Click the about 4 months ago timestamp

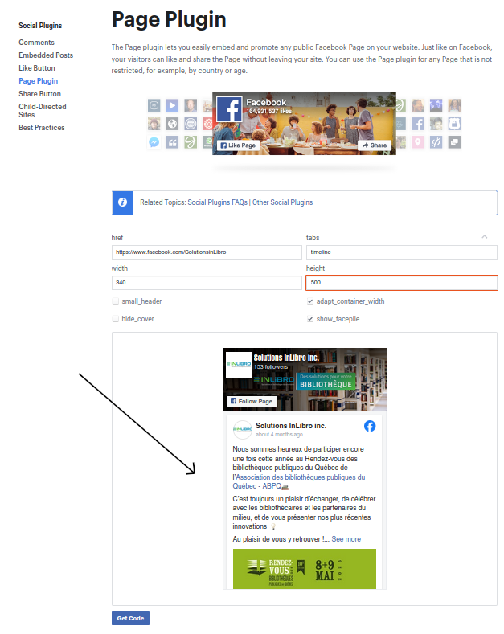(x=279, y=435)
